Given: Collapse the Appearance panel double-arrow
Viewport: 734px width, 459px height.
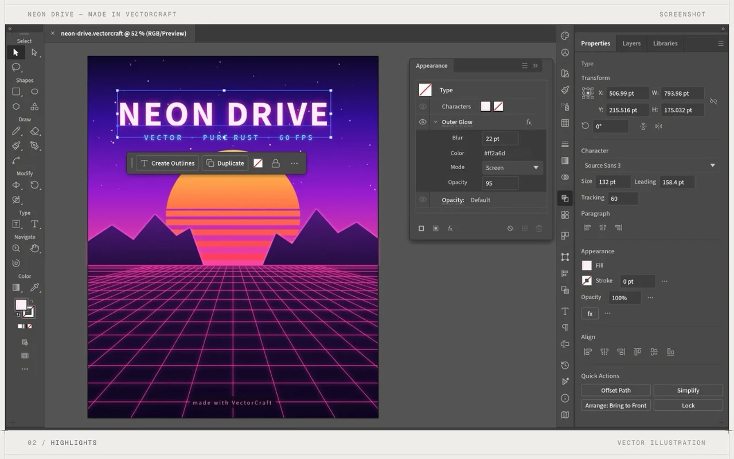Looking at the screenshot, I should (x=536, y=66).
